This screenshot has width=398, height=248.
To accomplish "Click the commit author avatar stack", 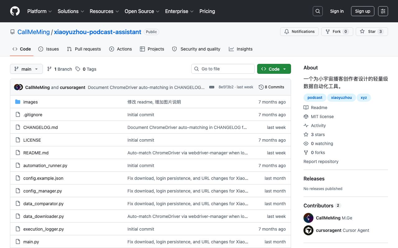I will point(19,87).
